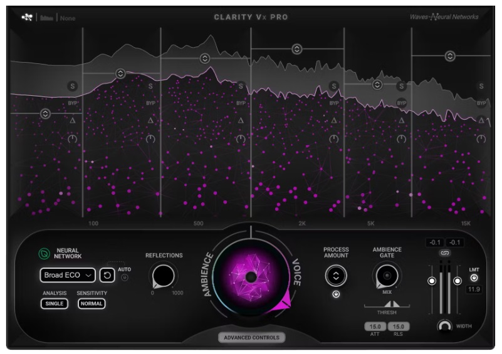Click the Reflections knob
502x354 pixels.
pos(164,276)
